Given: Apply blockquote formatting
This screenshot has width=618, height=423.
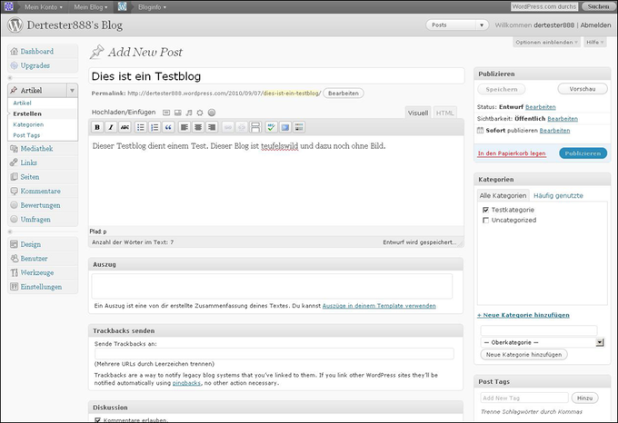Looking at the screenshot, I should [x=168, y=127].
